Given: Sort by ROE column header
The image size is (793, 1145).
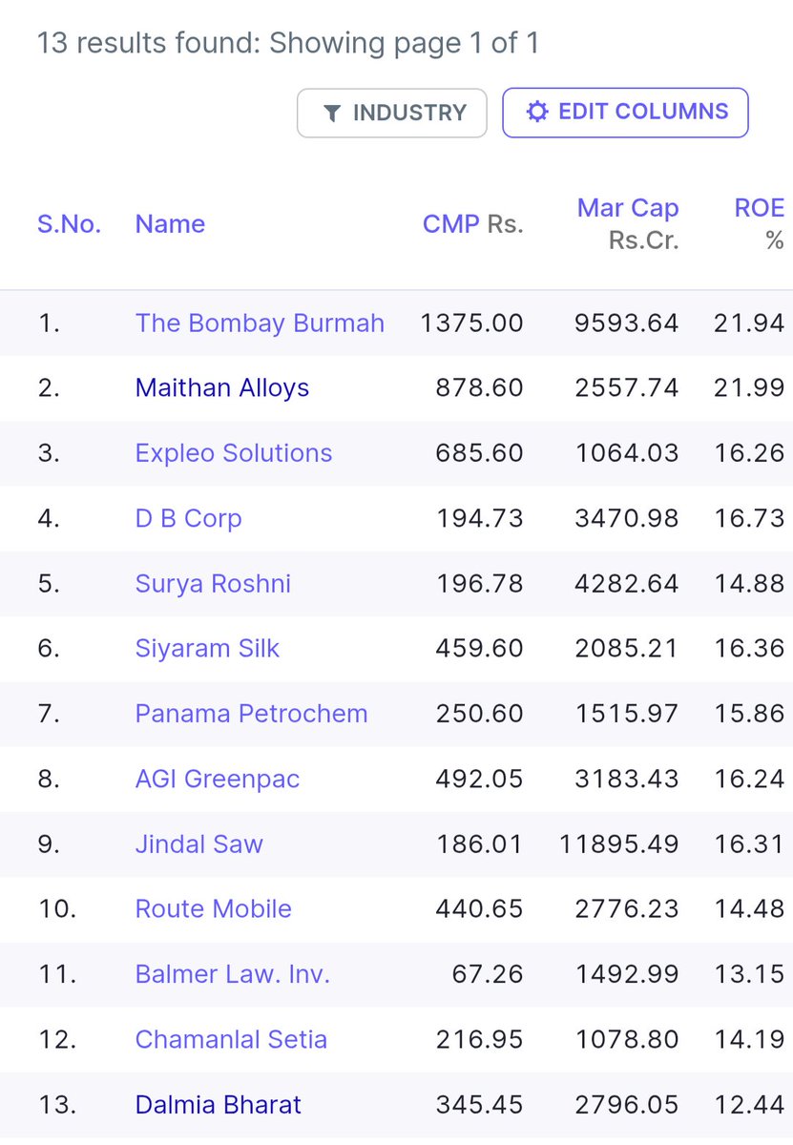Looking at the screenshot, I should pos(759,208).
